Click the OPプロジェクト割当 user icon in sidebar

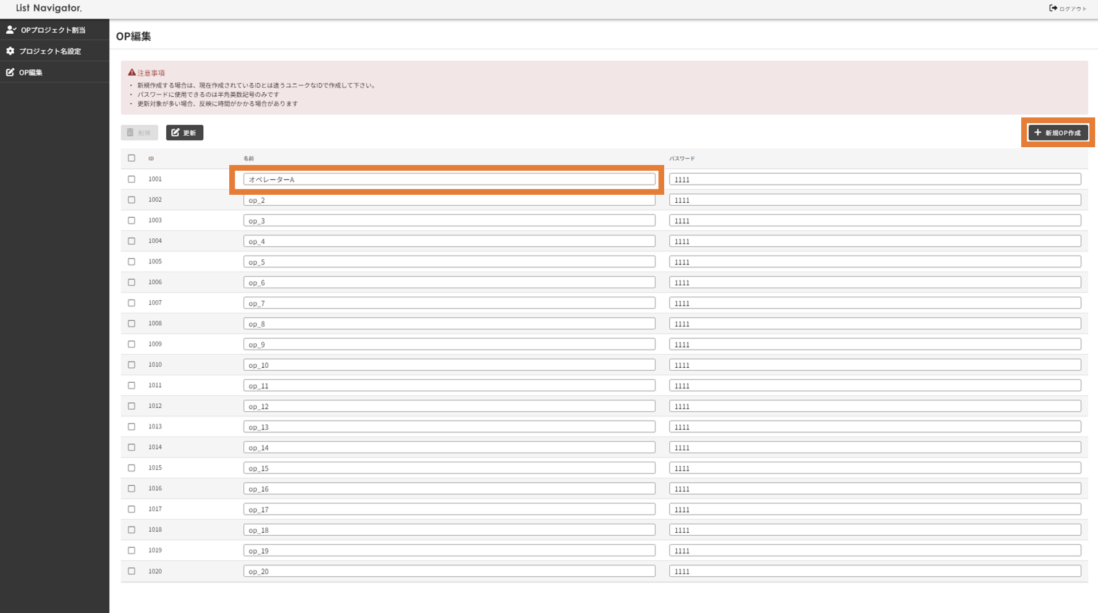(x=11, y=30)
